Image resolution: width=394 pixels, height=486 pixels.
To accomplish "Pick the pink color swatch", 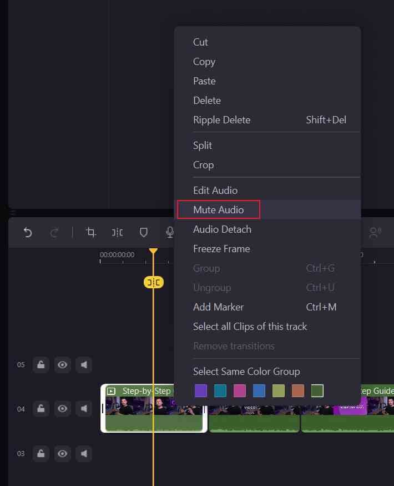I will (x=240, y=391).
